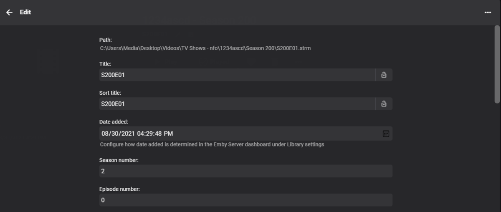The image size is (501, 212).
Task: Open the three-dot more options menu
Action: coord(488,13)
